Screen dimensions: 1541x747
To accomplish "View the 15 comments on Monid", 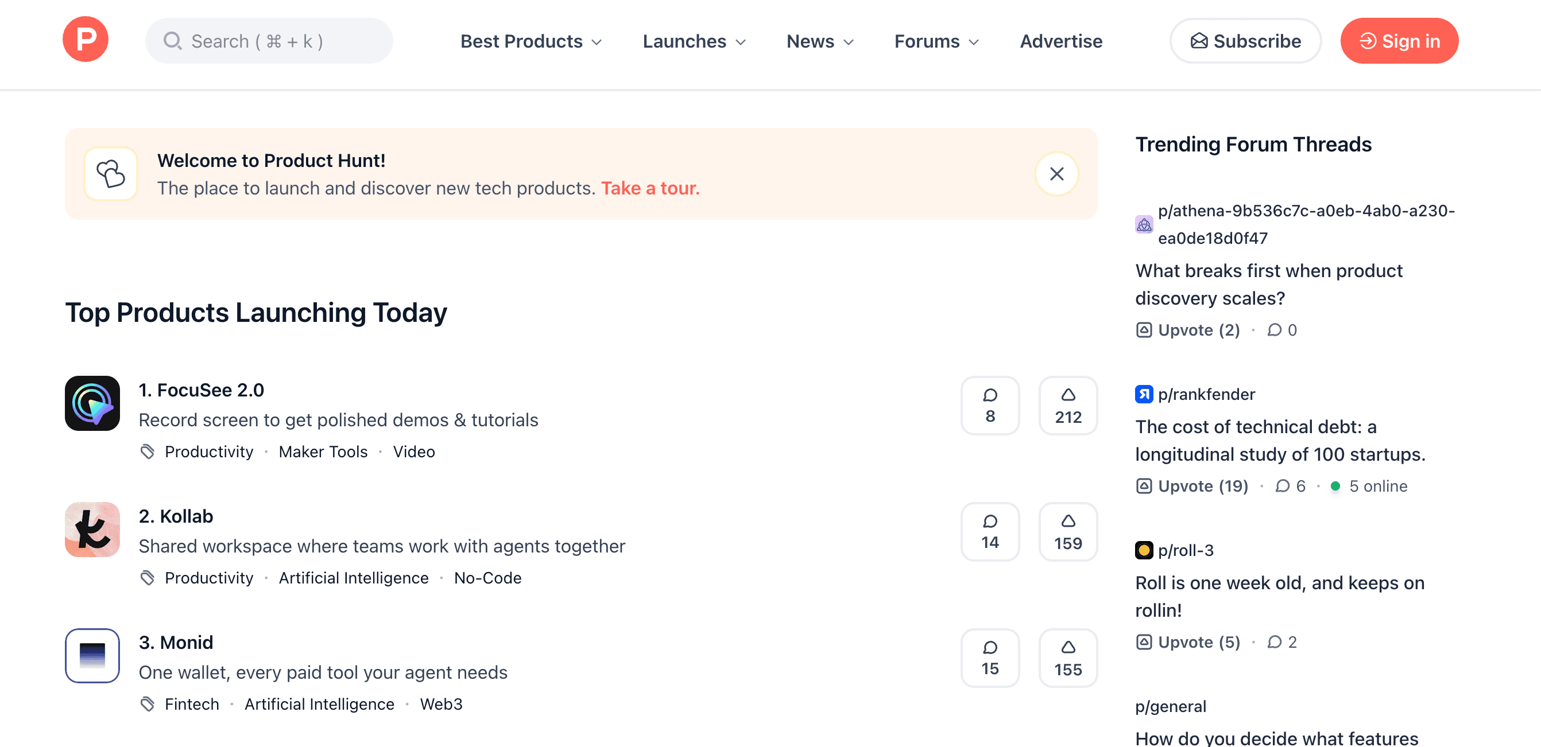I will (x=990, y=658).
